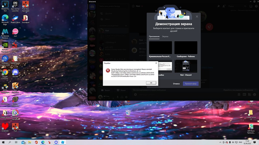Open Яндекс.Диск desktop icon

click(15, 19)
